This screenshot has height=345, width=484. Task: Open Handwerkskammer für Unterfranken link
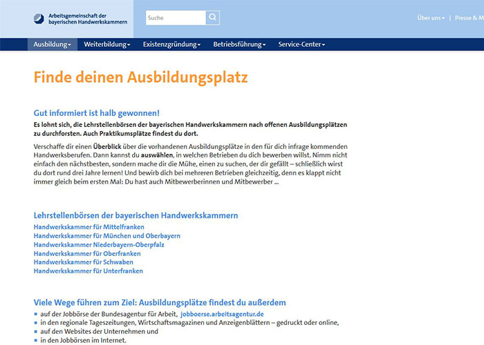pos(89,271)
